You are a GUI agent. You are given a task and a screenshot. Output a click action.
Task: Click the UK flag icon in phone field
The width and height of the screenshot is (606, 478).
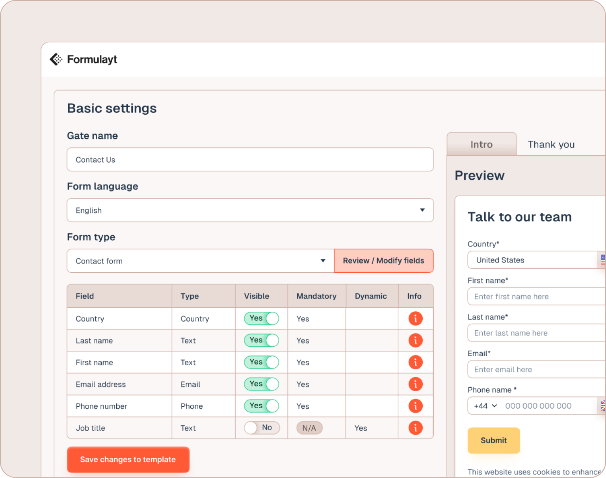pos(602,405)
